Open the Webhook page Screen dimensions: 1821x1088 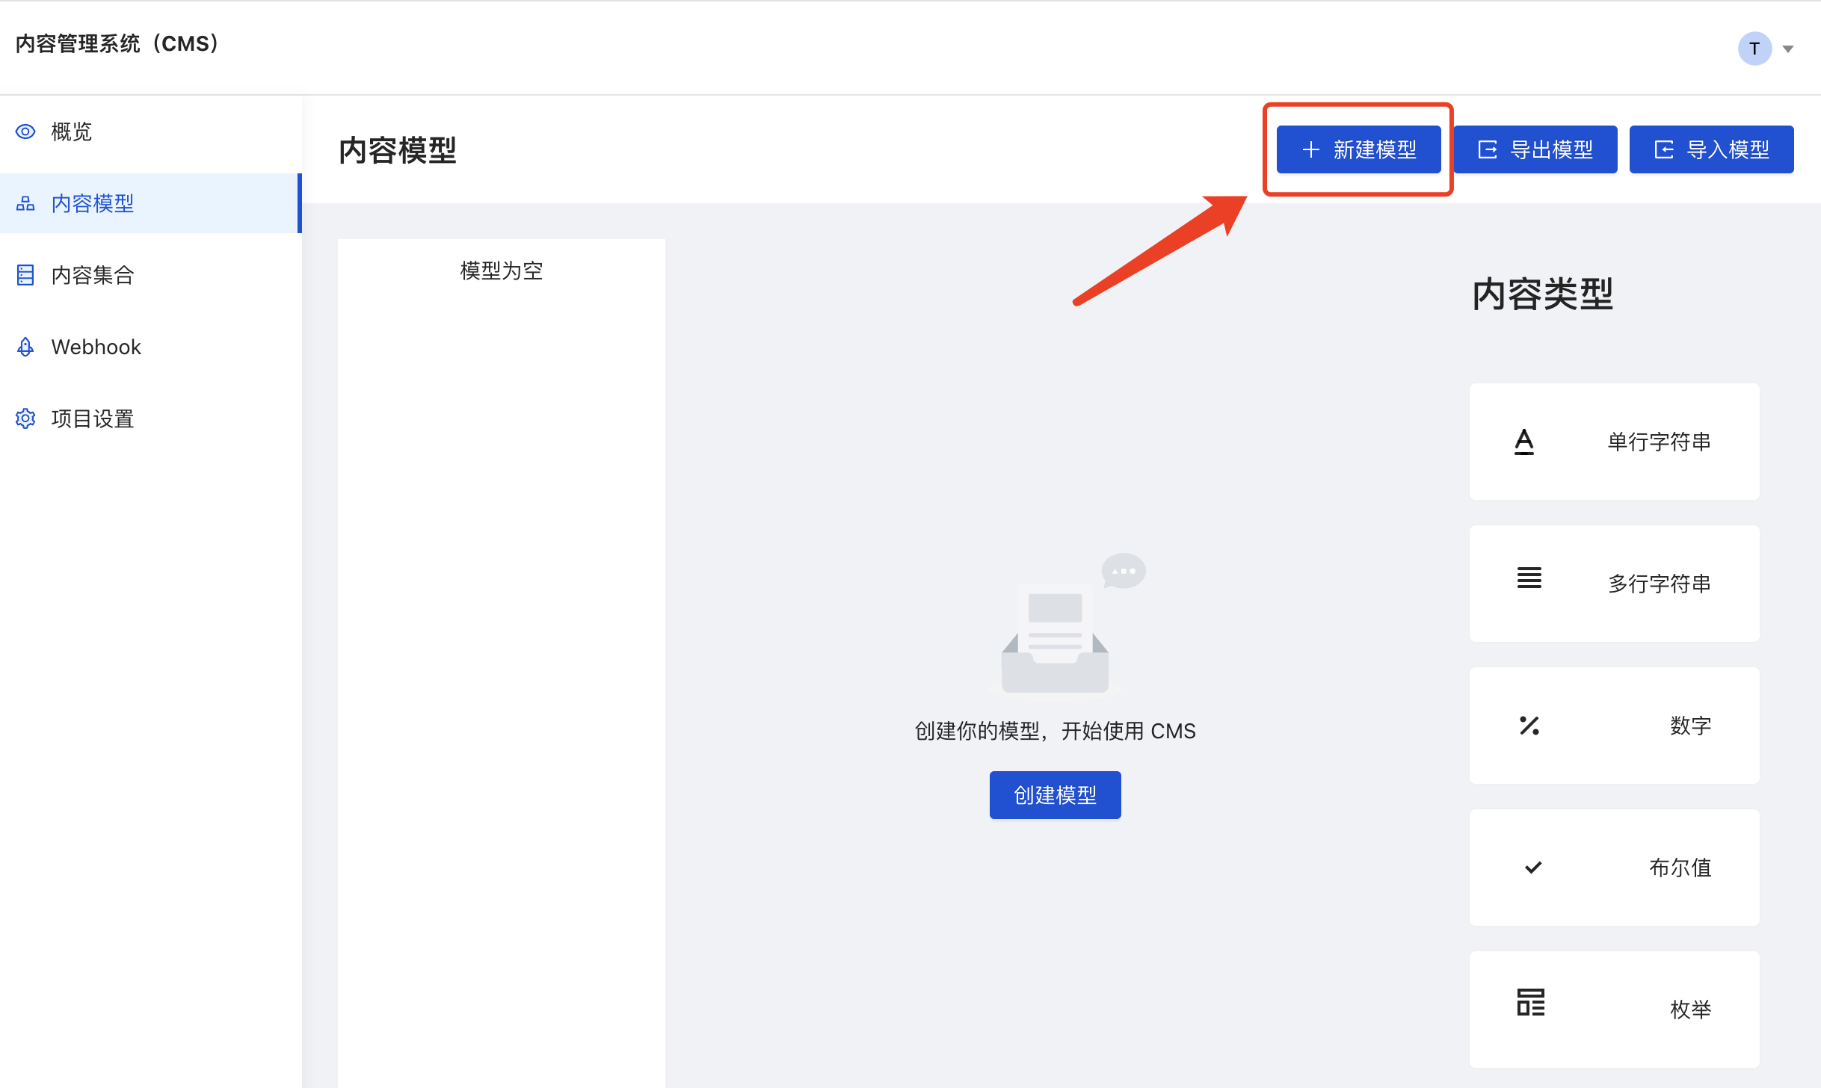[x=96, y=347]
